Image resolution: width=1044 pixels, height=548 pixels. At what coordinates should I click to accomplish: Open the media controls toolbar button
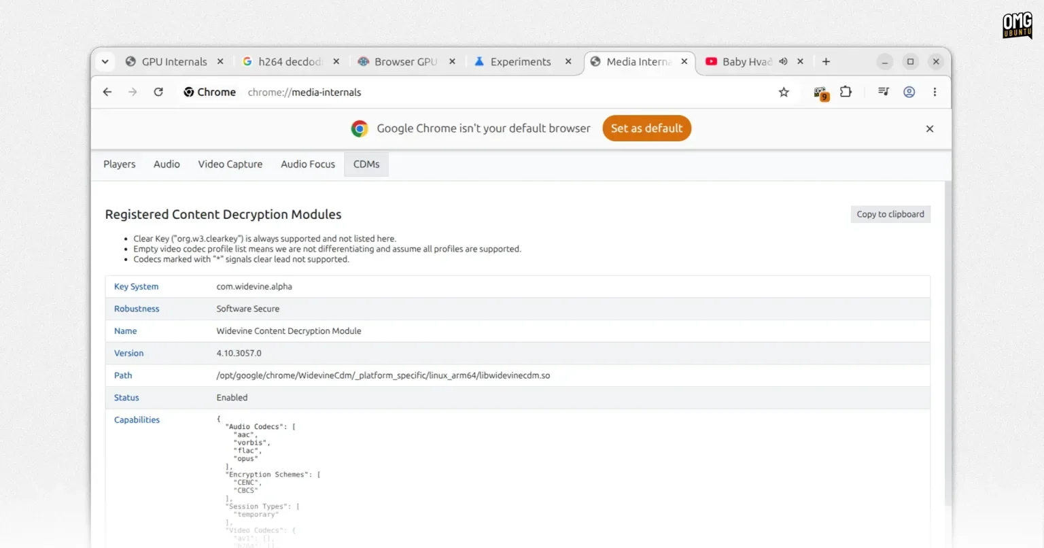883,92
